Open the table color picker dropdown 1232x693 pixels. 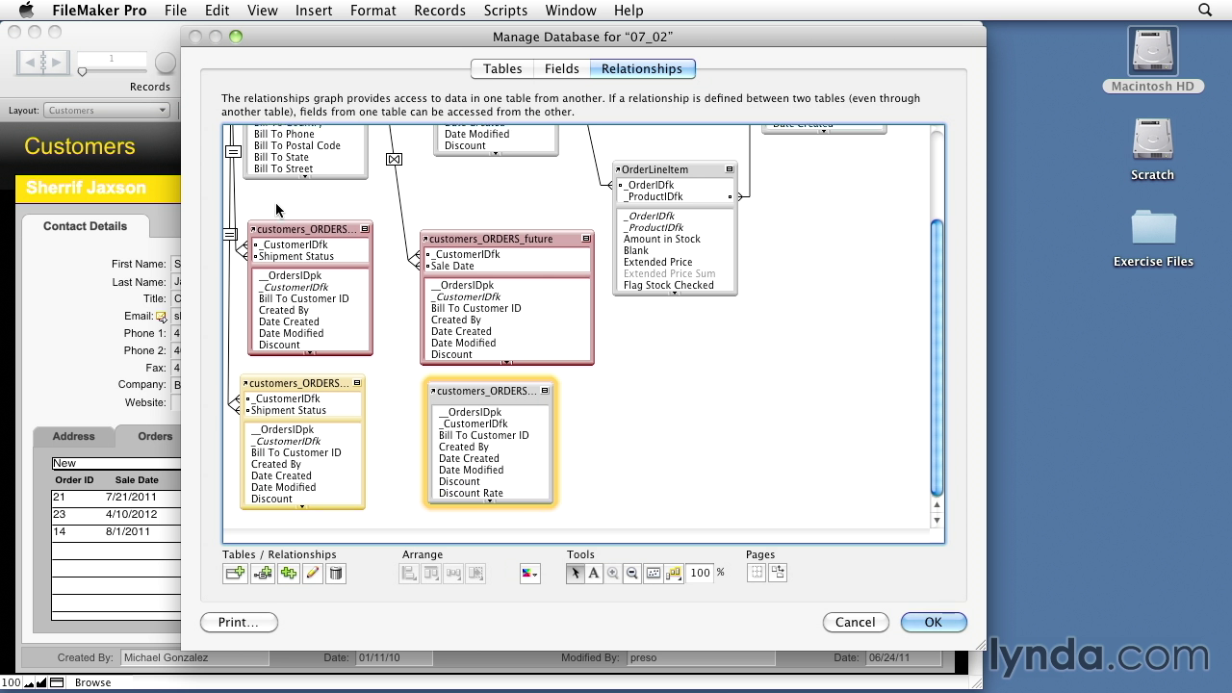(529, 573)
